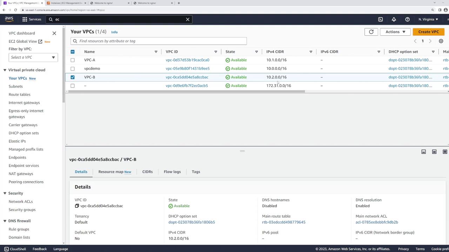
Task: Open the Actions dropdown
Action: click(395, 32)
